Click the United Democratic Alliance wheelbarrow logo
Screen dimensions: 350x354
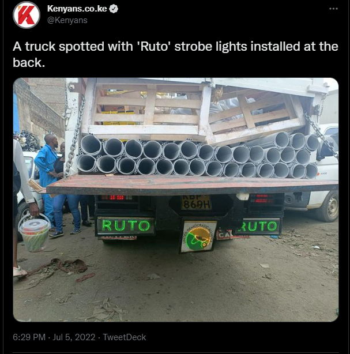(198, 236)
